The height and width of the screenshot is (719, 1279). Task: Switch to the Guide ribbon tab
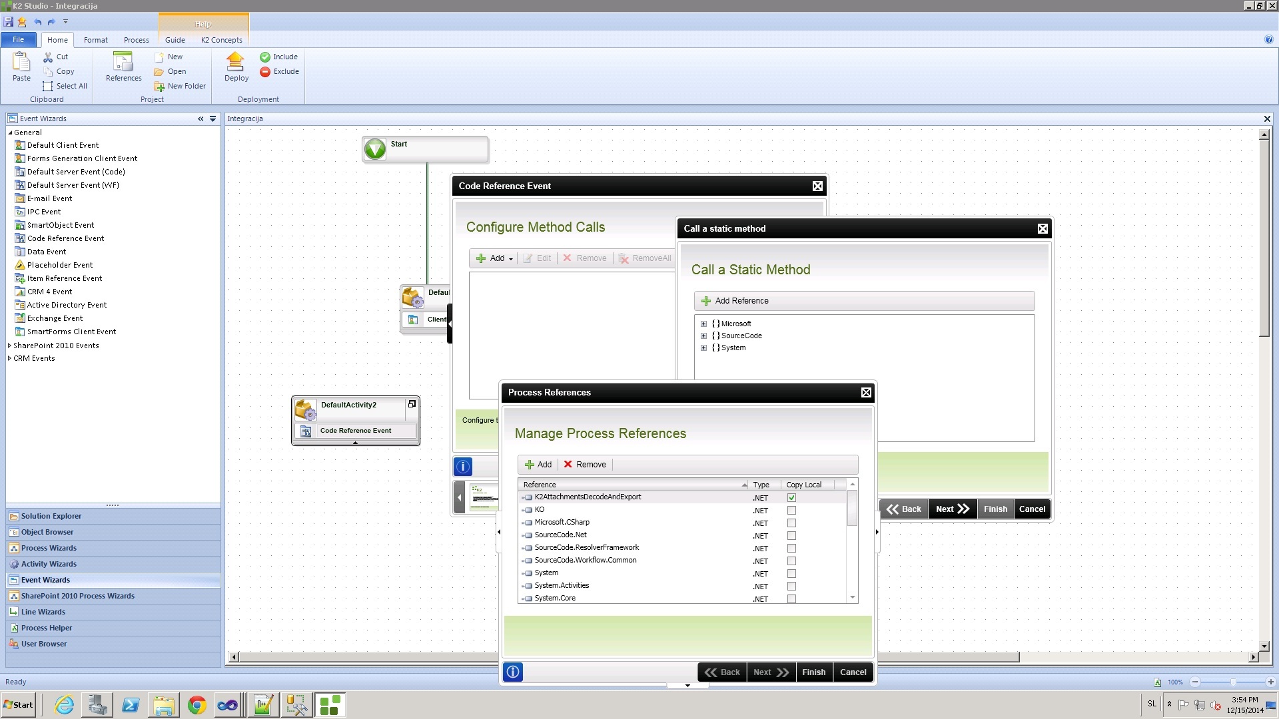pos(175,40)
